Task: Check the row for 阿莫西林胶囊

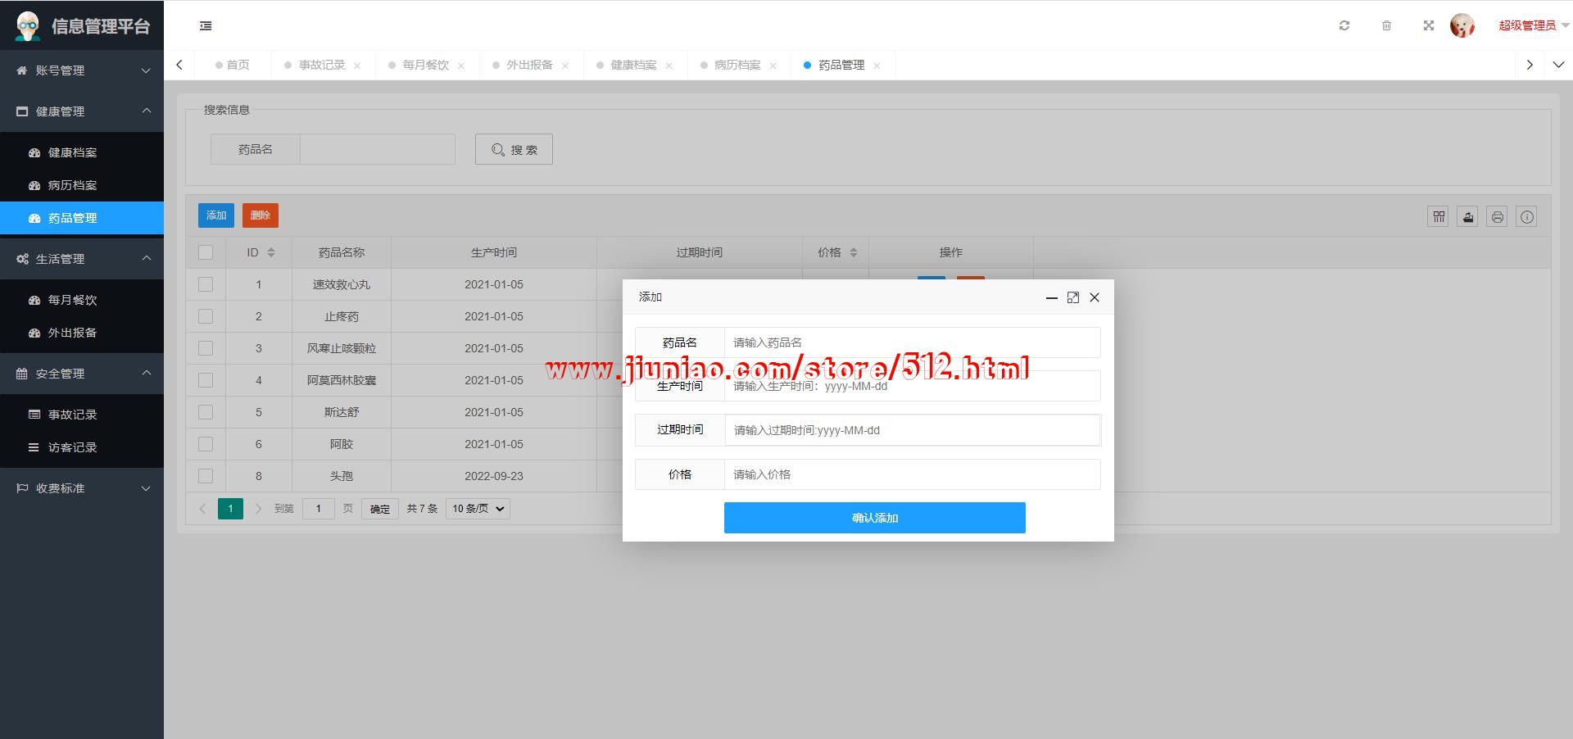Action: pyautogui.click(x=206, y=380)
